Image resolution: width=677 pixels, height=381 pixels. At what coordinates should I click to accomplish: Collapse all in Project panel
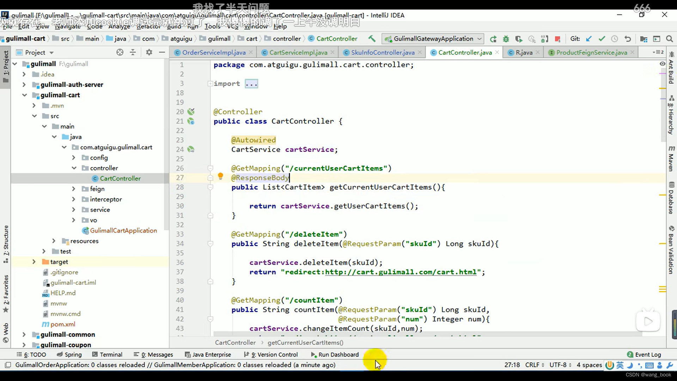(133, 52)
